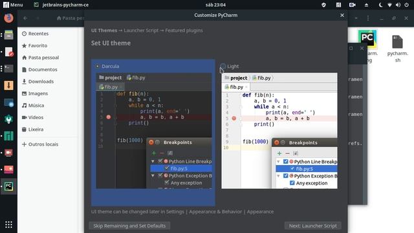This screenshot has height=233, width=414.
Task: Open Pasta pessoal in file manager sidebar
Action: click(x=40, y=58)
